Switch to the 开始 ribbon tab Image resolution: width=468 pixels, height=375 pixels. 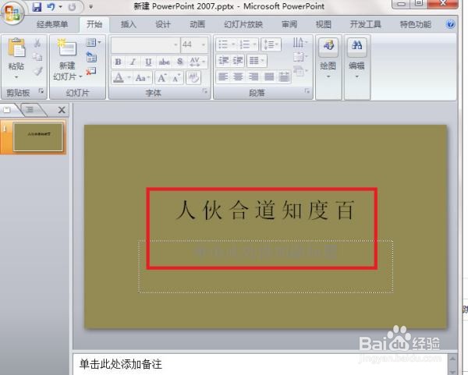pyautogui.click(x=94, y=24)
